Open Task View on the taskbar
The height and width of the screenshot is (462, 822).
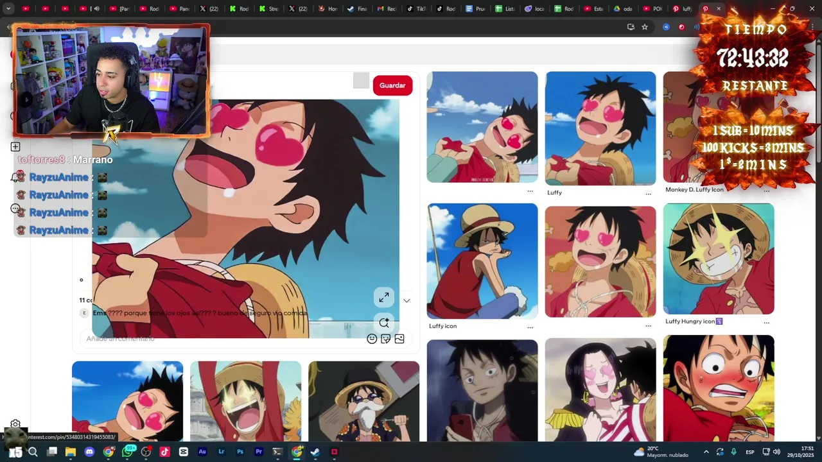pyautogui.click(x=52, y=452)
